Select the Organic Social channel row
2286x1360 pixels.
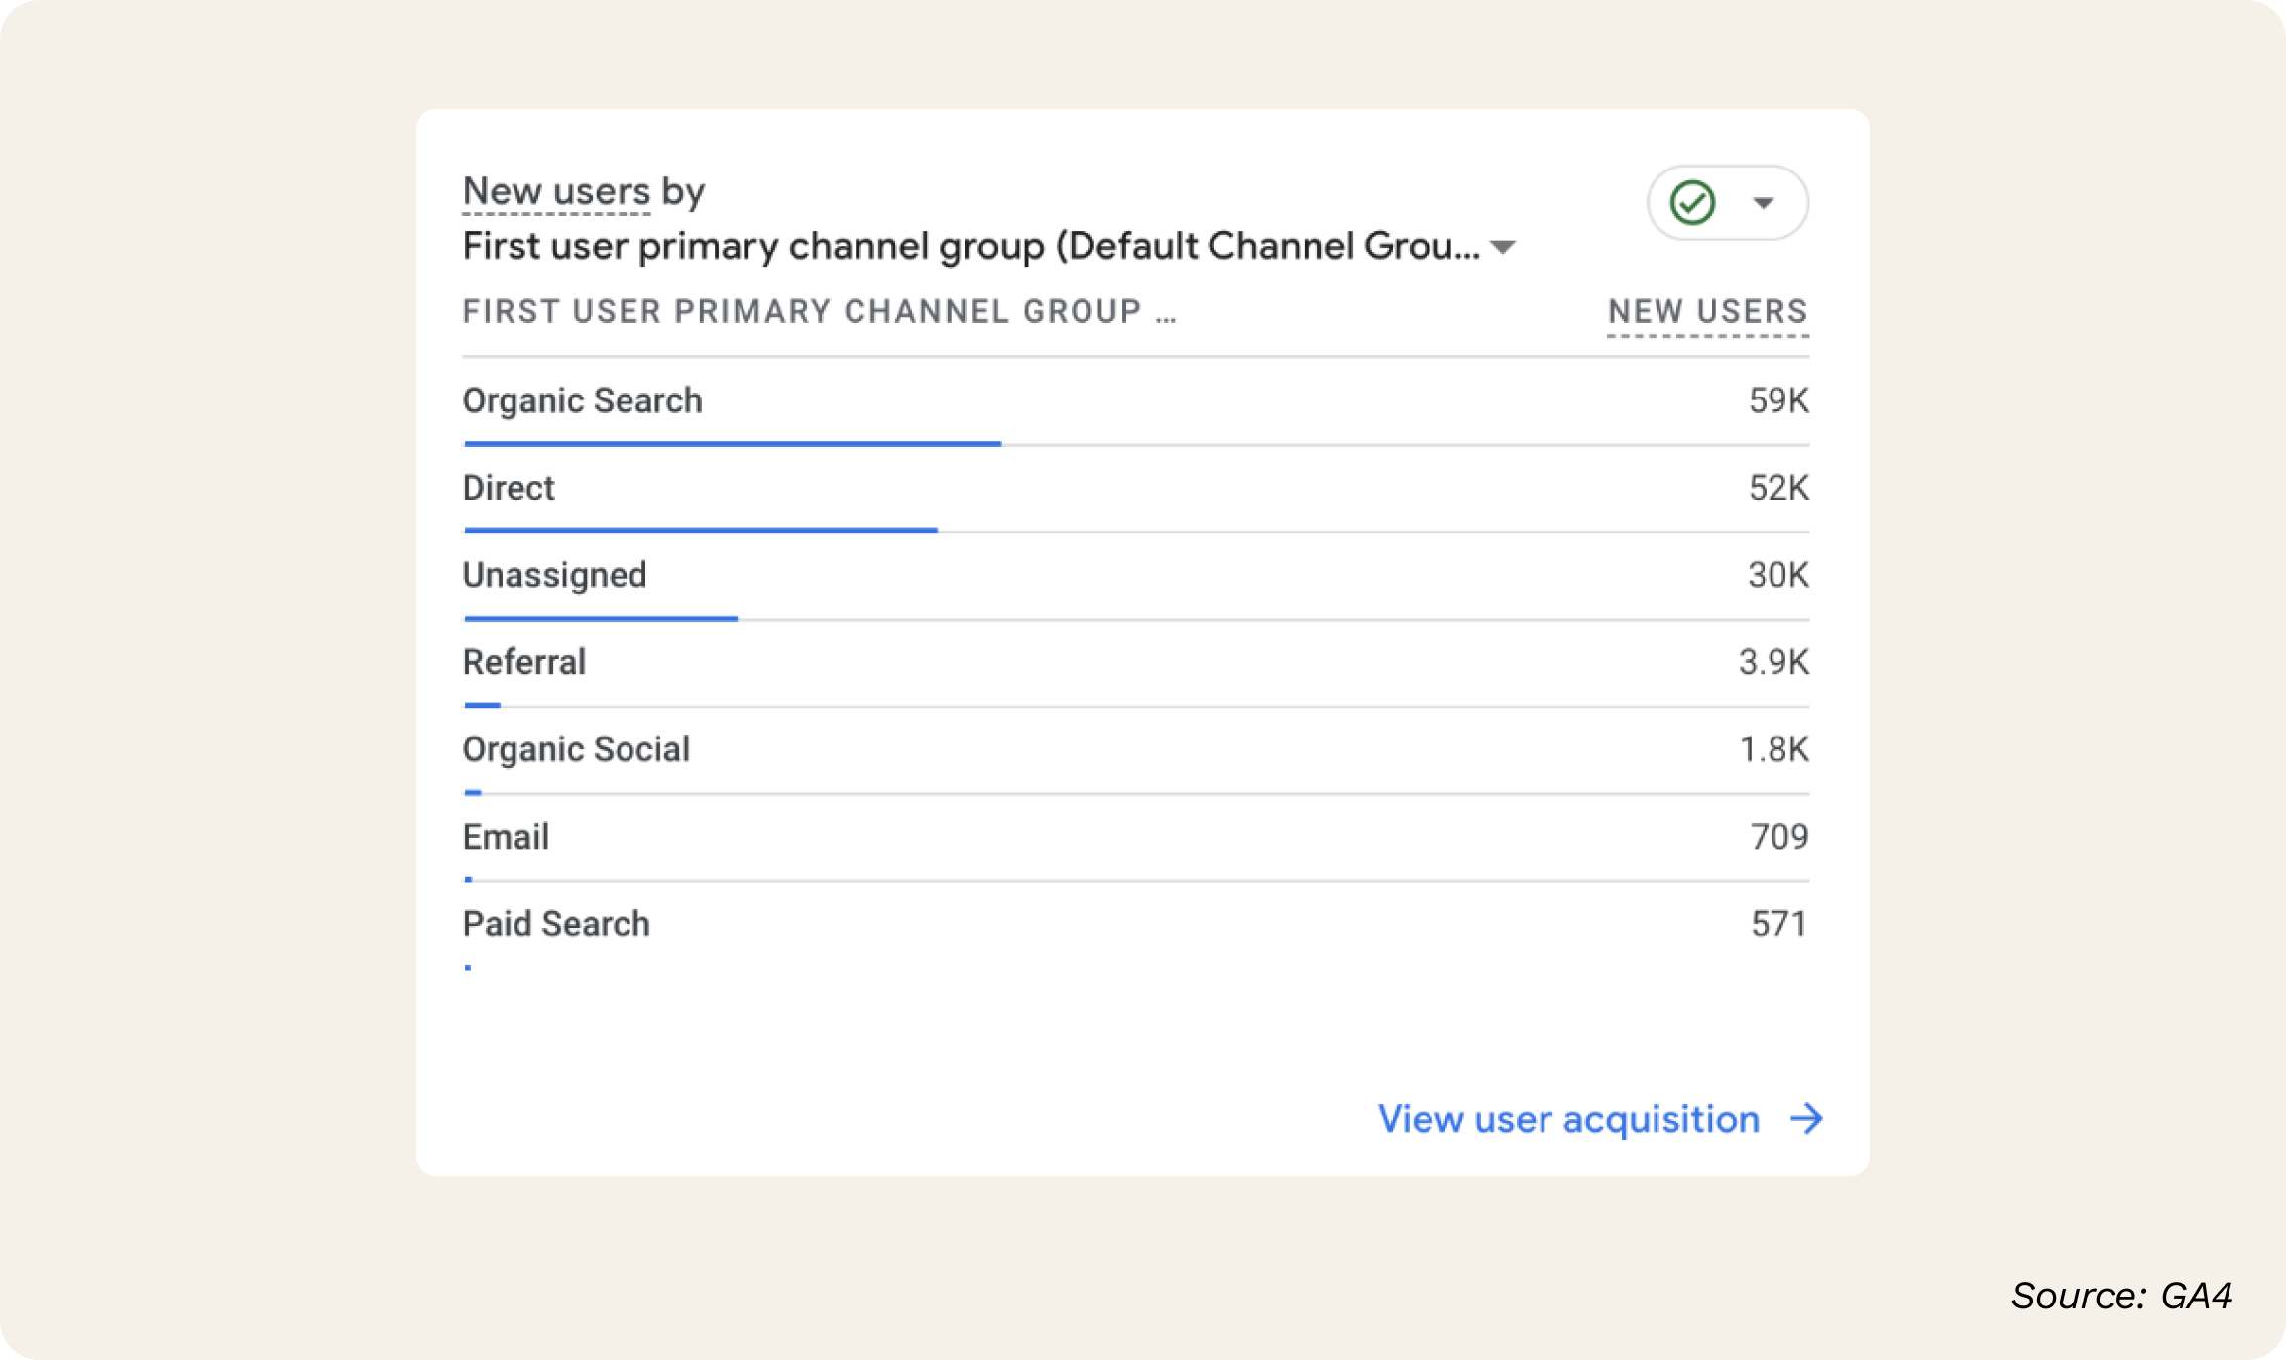[576, 749]
